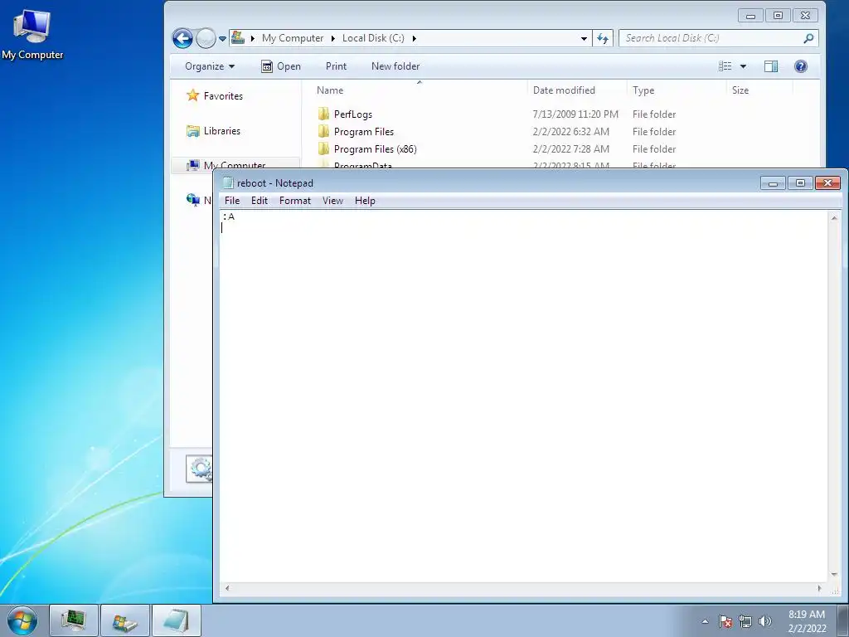
Task: Open My Computer desktop icon
Action: point(32,33)
